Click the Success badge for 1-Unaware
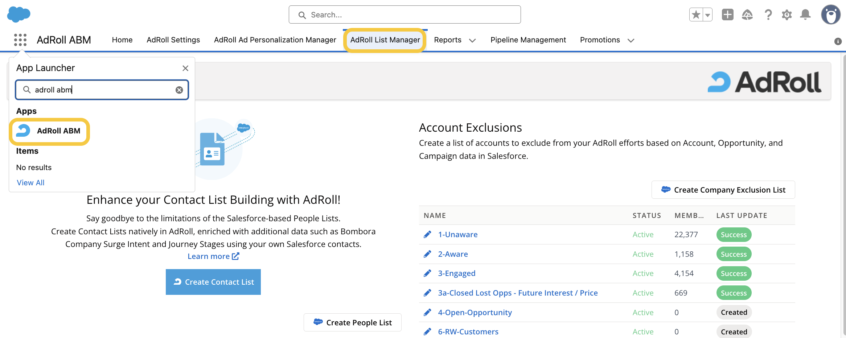 [734, 235]
